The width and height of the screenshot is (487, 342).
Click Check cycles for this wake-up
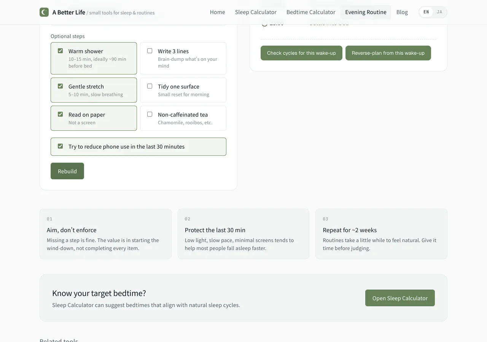(x=301, y=53)
